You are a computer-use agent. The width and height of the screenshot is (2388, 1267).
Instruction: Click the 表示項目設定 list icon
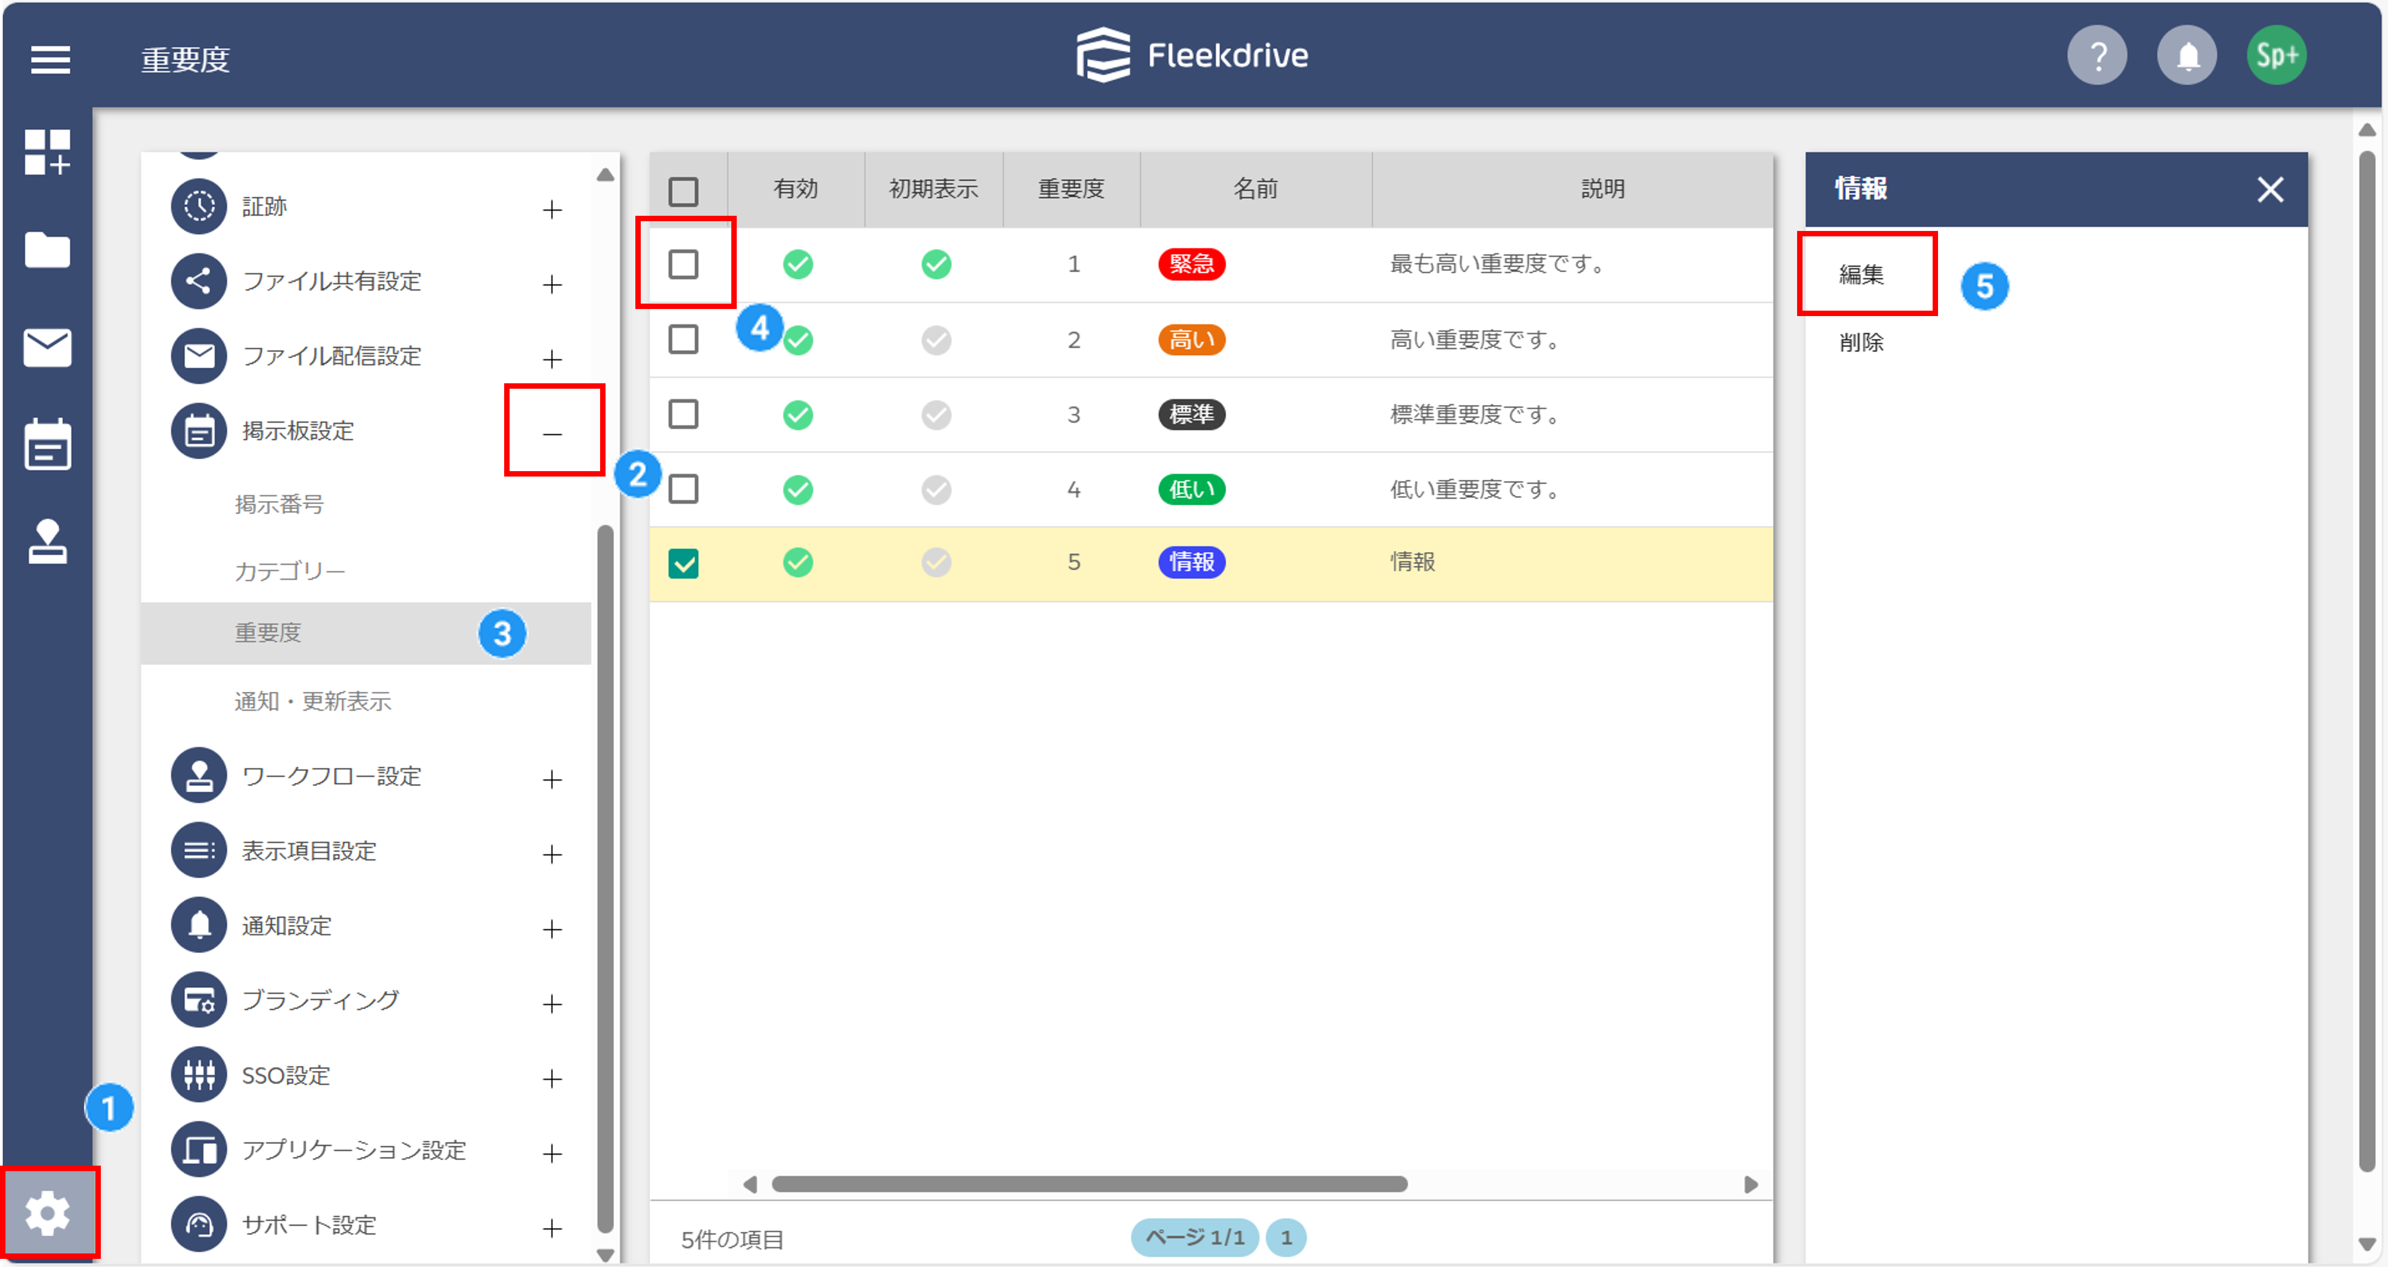click(x=198, y=851)
